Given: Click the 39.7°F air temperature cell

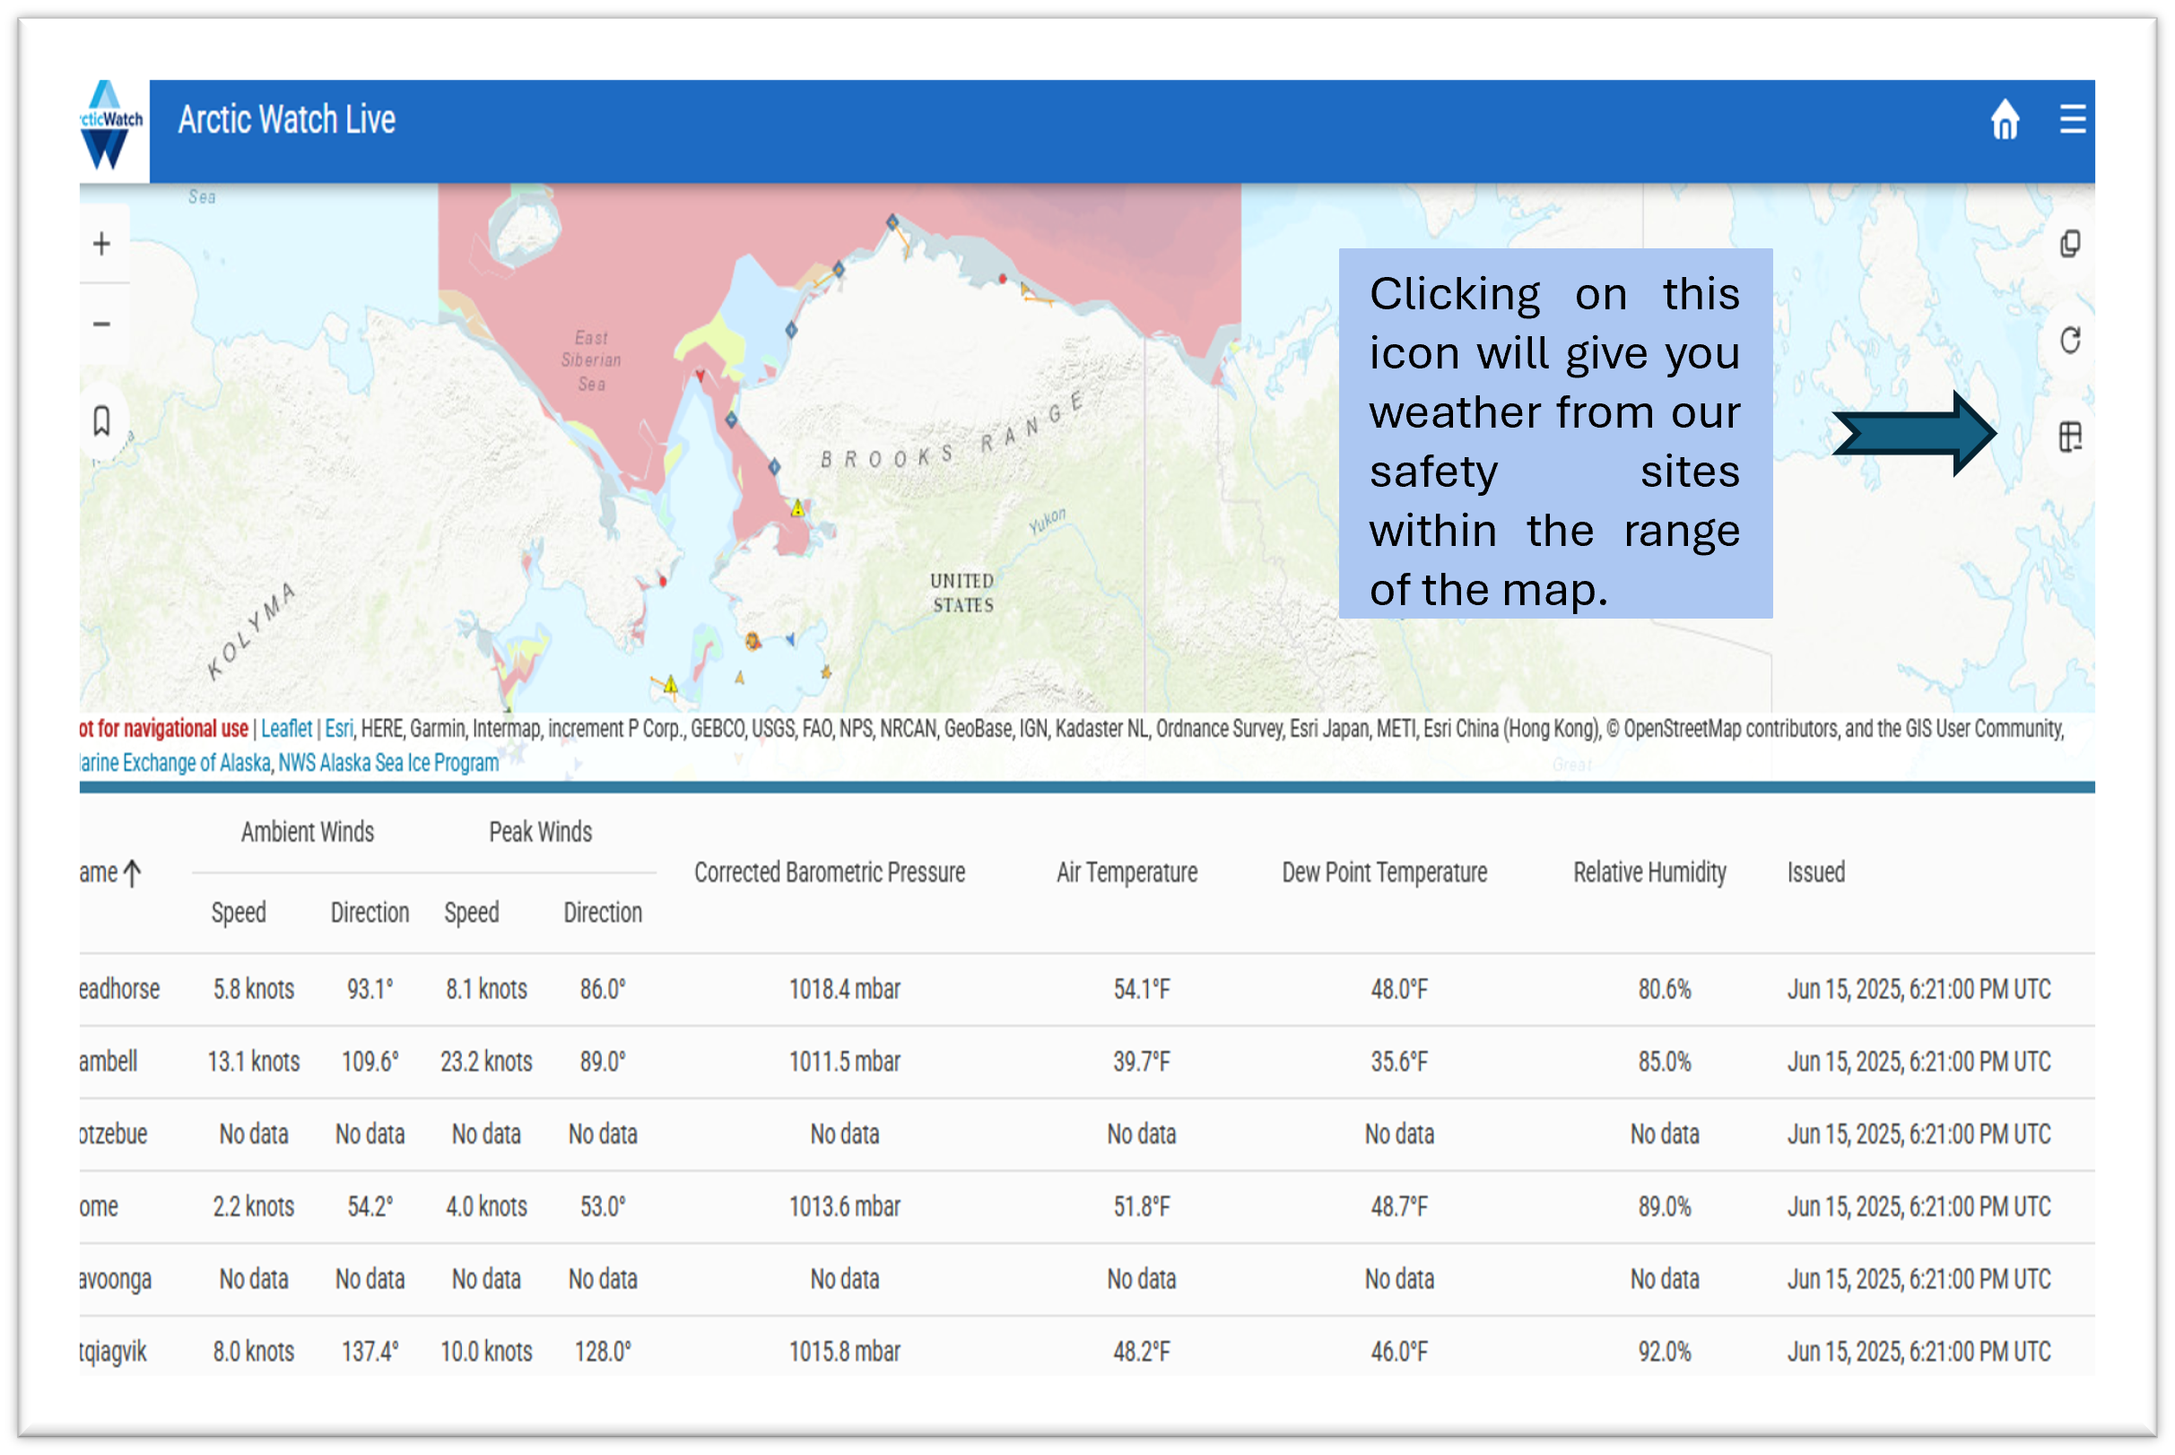Looking at the screenshot, I should (1142, 1061).
